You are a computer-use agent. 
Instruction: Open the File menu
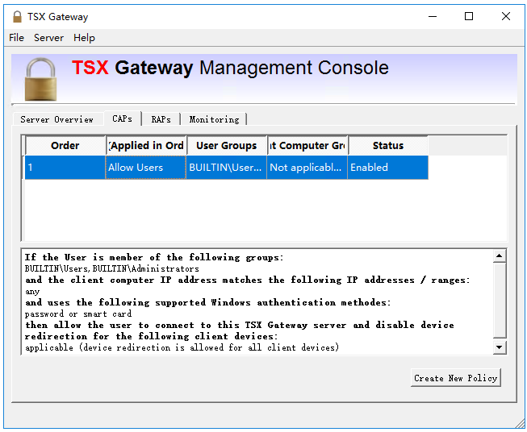(16, 38)
